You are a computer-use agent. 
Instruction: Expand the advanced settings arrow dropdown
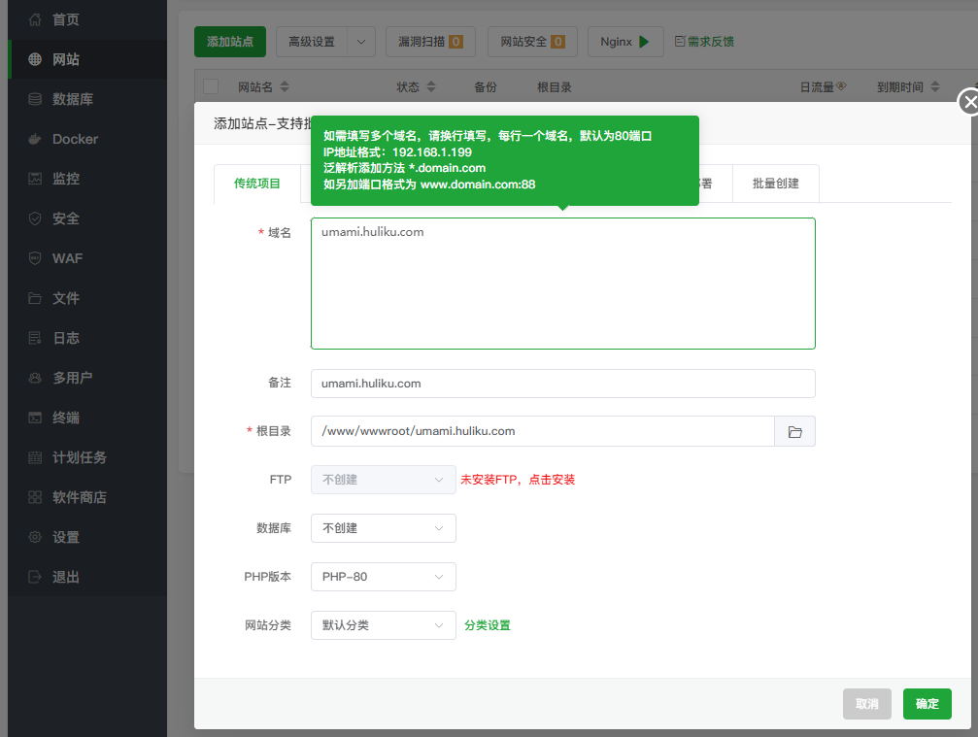coord(361,42)
